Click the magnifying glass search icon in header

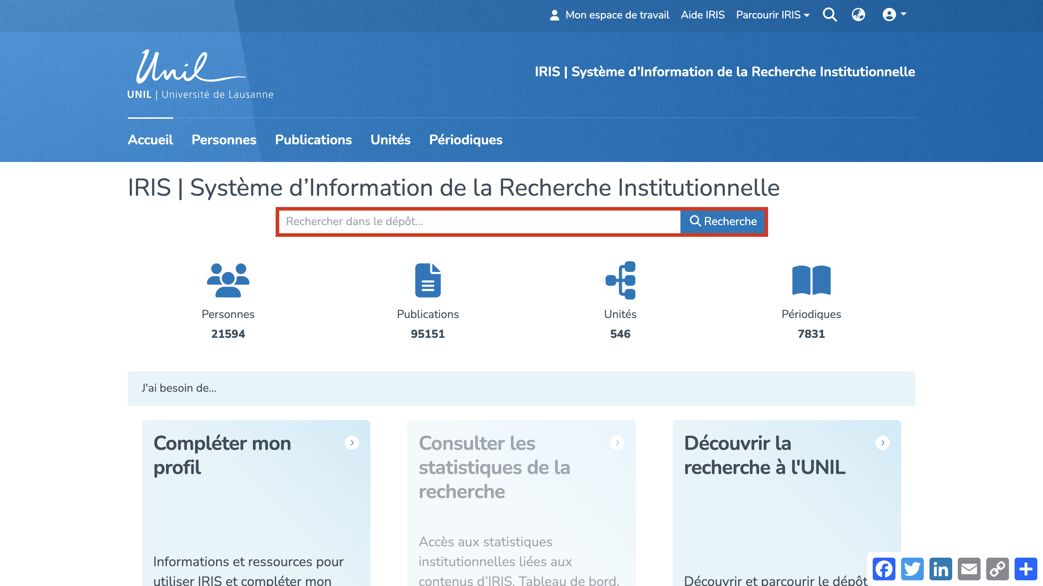tap(830, 15)
